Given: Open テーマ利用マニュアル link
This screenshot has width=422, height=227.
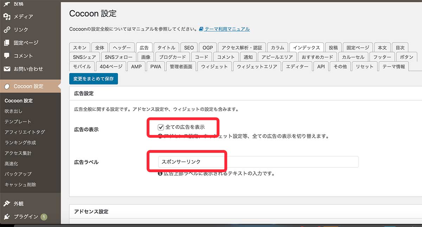Looking at the screenshot, I should [227, 29].
